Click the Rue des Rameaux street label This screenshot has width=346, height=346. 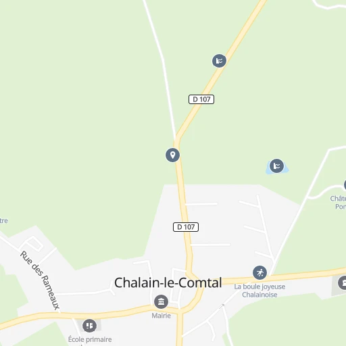tap(40, 280)
